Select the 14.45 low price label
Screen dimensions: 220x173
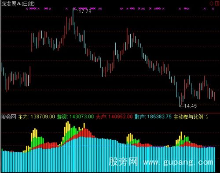pos(190,106)
